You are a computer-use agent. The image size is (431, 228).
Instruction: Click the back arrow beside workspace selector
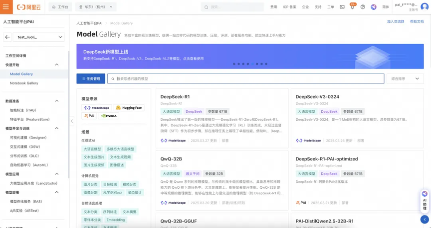pyautogui.click(x=7, y=37)
